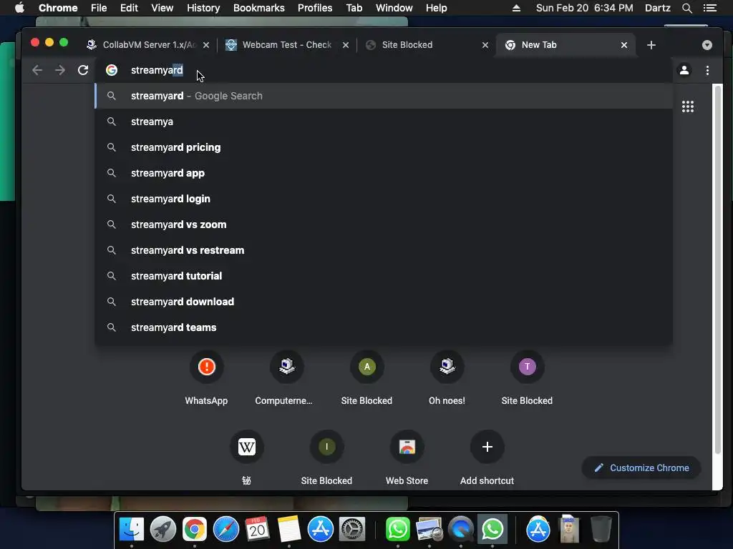Open Safari from the Dock
The width and height of the screenshot is (733, 549).
pyautogui.click(x=226, y=529)
